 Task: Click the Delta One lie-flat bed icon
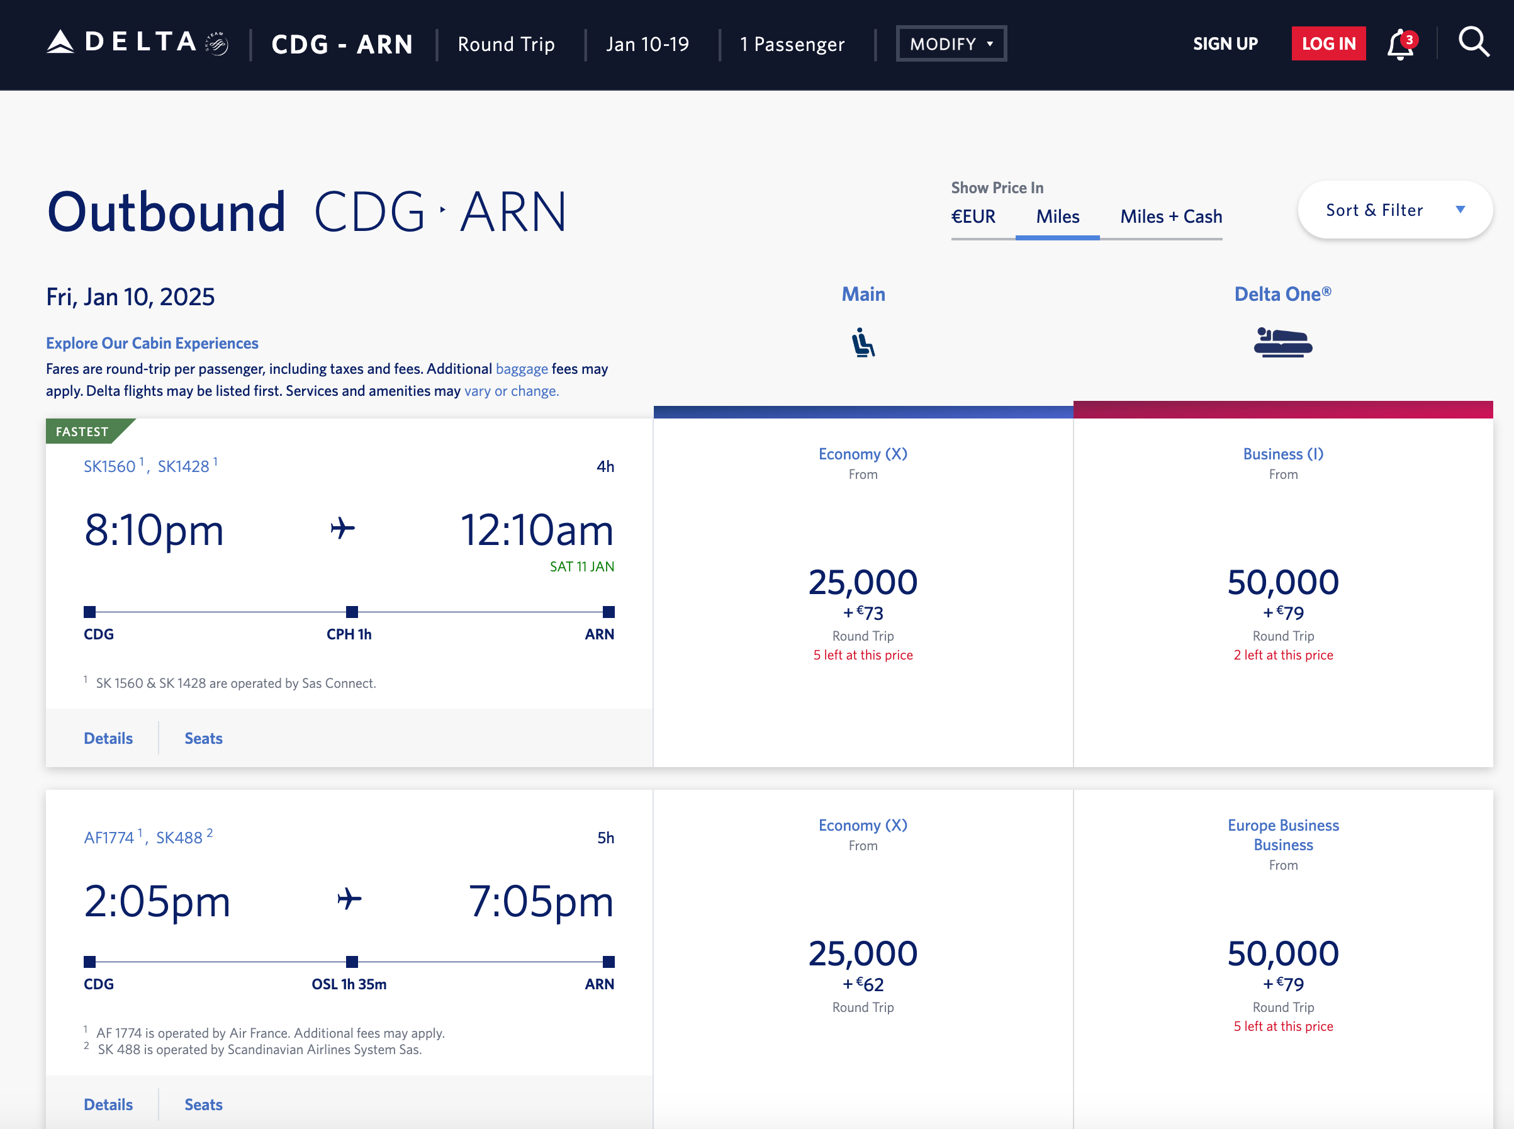pyautogui.click(x=1282, y=342)
